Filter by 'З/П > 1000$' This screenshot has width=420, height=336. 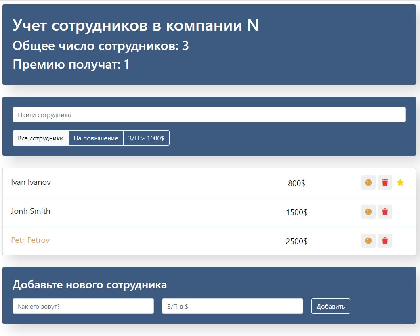coord(146,138)
